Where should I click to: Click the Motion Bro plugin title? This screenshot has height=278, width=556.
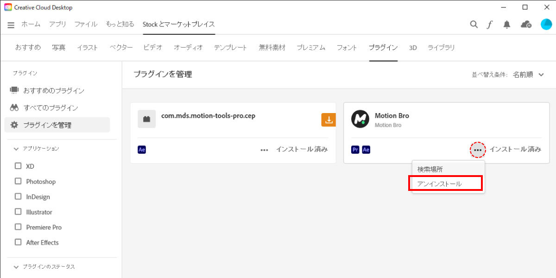pyautogui.click(x=392, y=116)
